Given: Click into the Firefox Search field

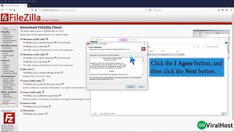Looking at the screenshot, I should [x=178, y=10].
